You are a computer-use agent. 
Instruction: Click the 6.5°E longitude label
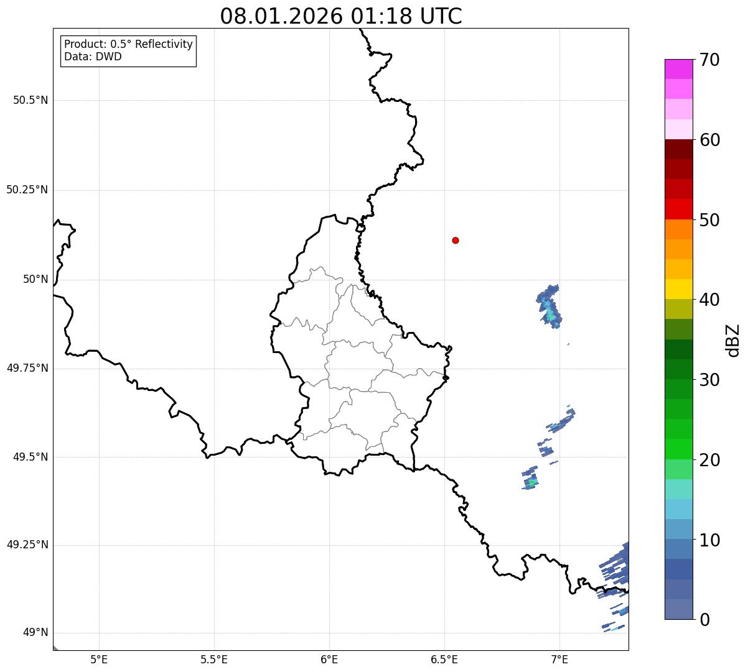[x=444, y=659]
